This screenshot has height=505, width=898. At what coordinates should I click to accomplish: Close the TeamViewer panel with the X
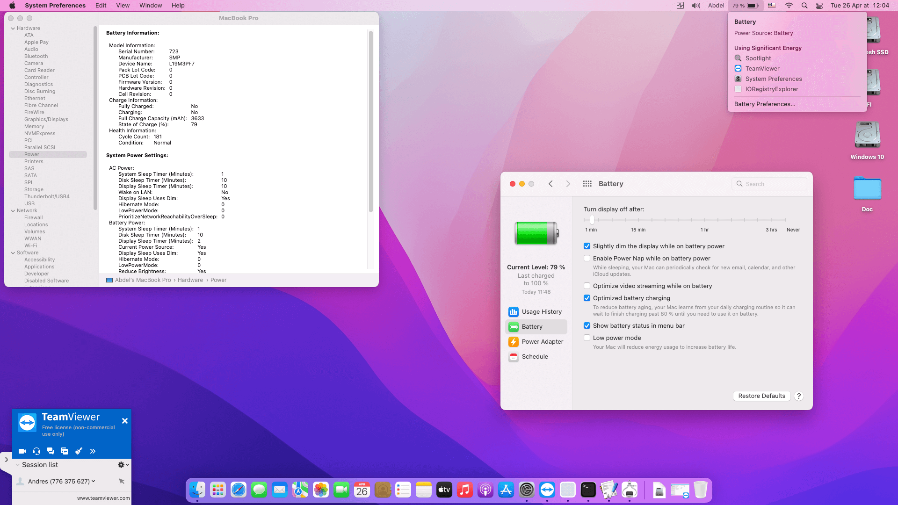click(x=125, y=421)
